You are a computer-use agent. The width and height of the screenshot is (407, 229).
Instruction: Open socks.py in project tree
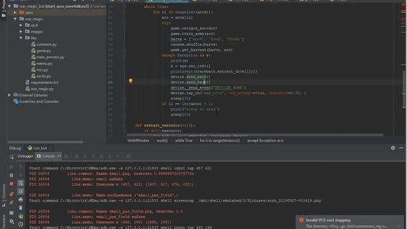click(x=41, y=76)
